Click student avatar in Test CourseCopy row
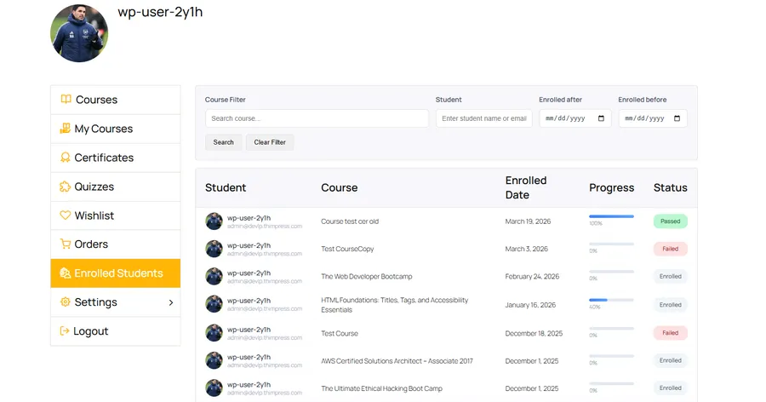This screenshot has width=766, height=402. pyautogui.click(x=214, y=249)
